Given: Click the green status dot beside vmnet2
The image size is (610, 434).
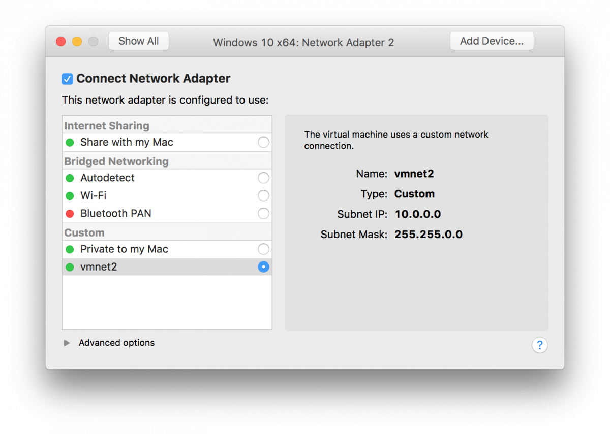Looking at the screenshot, I should 70,266.
